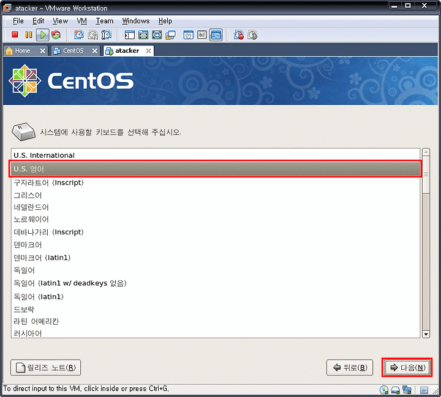Viewport: 441px width, 397px height.
Task: Open the View menu
Action: tap(60, 21)
